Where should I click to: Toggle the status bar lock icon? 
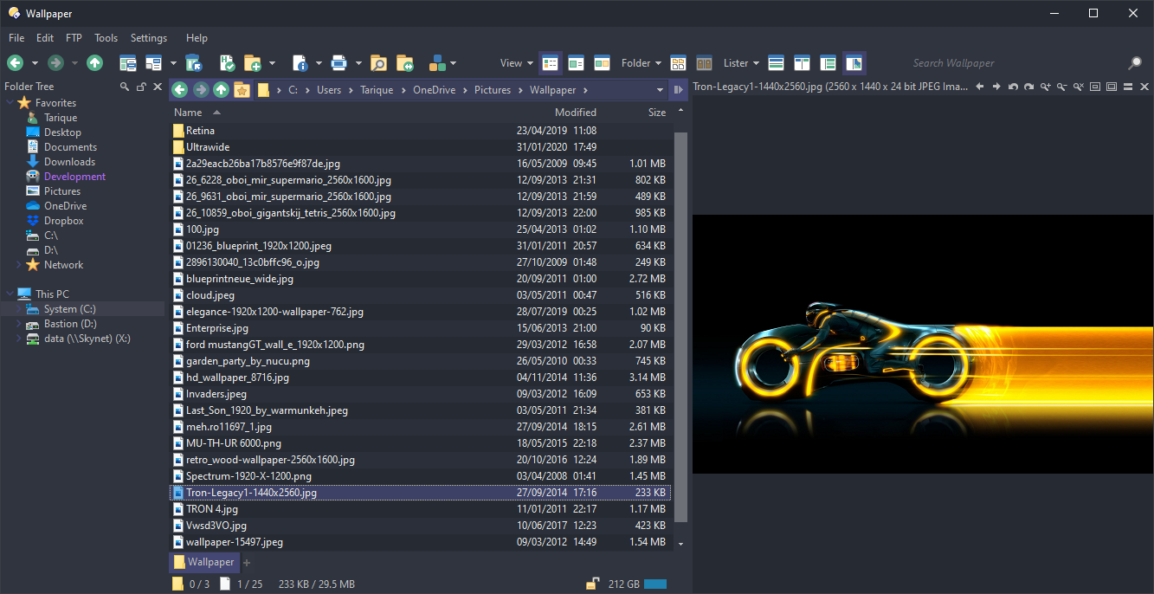coord(592,584)
